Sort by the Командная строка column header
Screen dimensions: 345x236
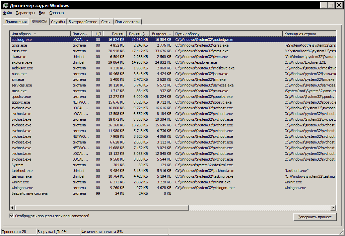309,34
